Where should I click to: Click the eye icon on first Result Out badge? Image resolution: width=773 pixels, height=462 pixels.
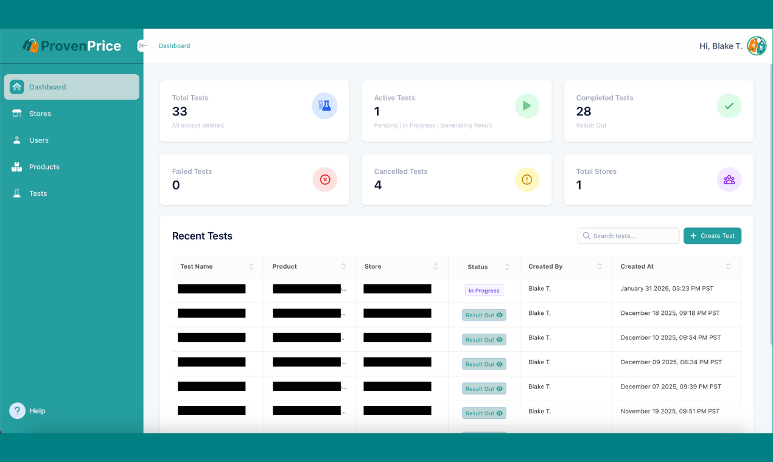coord(499,315)
